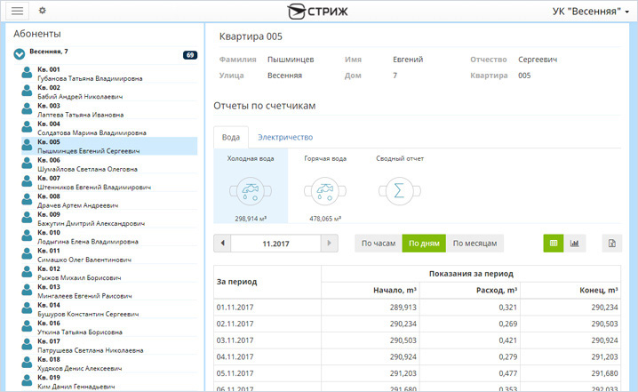Image resolution: width=638 pixels, height=392 pixels.
Task: Select subscriber icon for Кв. 001
Action: coord(27,73)
